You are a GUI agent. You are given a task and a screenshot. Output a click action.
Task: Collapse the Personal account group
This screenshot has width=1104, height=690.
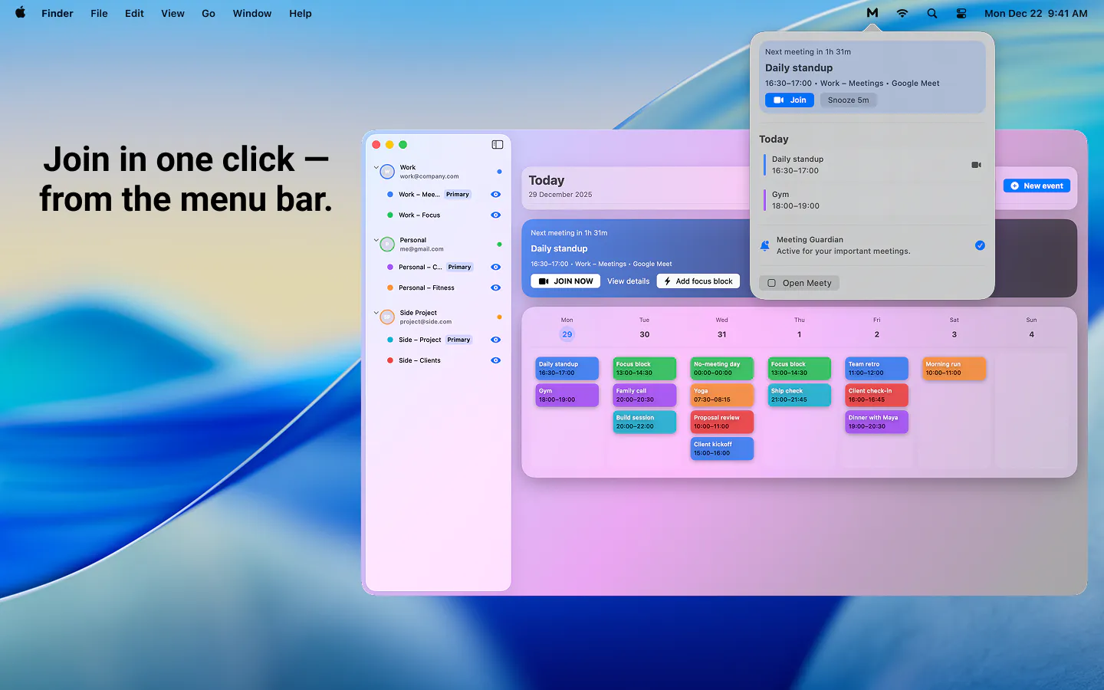click(x=376, y=240)
